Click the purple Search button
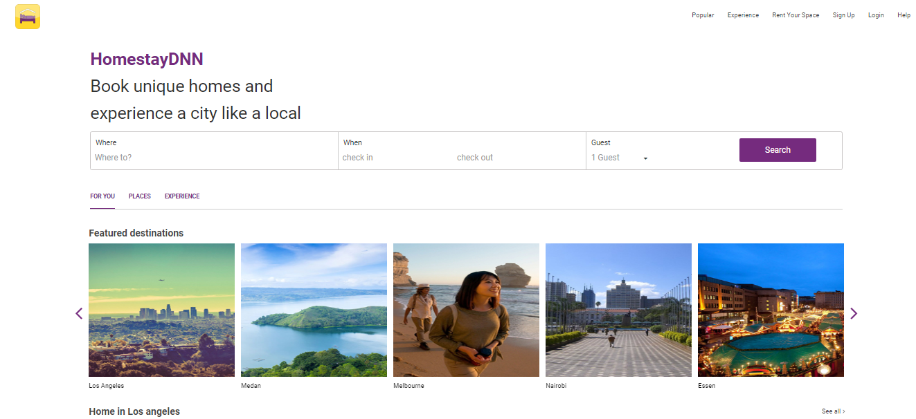This screenshot has width=916, height=419. click(x=778, y=150)
